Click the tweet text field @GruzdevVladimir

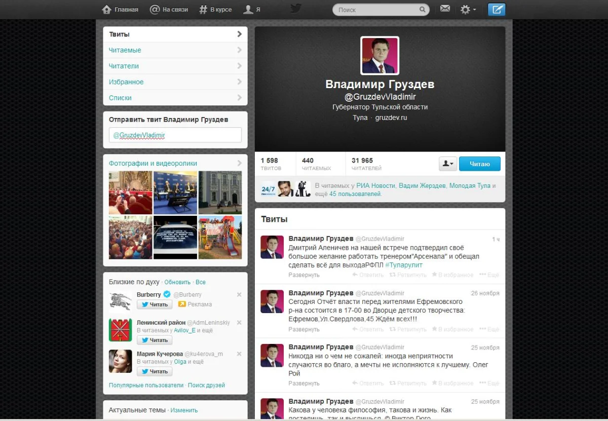pyautogui.click(x=175, y=135)
